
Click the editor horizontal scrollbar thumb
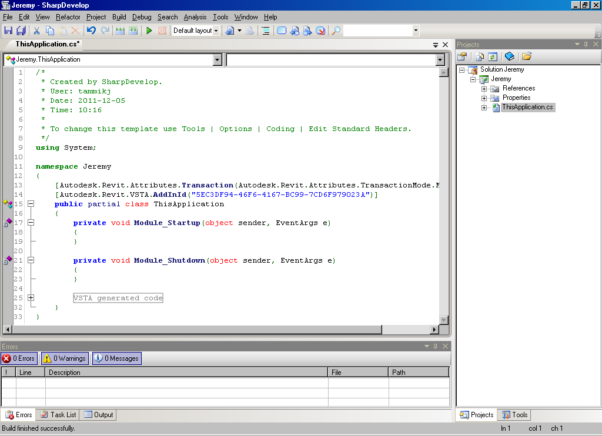tap(197, 329)
